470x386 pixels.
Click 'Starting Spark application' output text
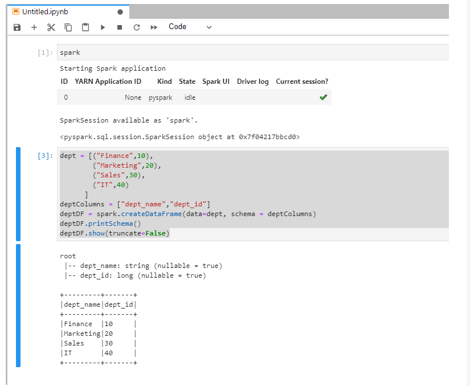pyautogui.click(x=113, y=68)
